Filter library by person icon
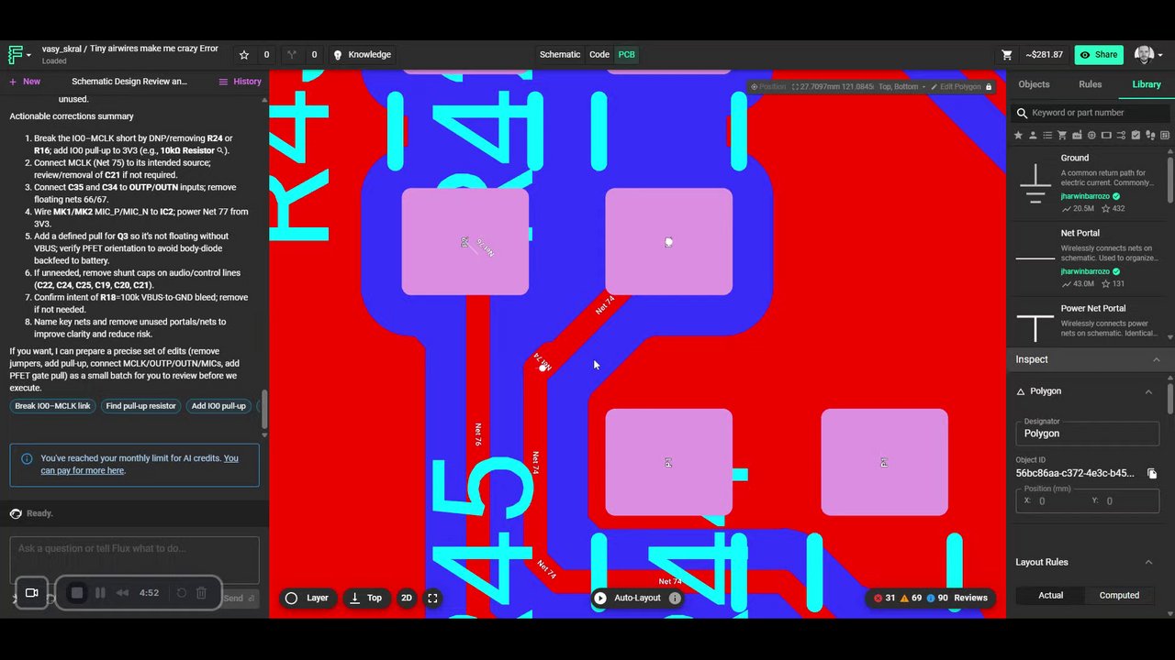This screenshot has width=1175, height=660. pyautogui.click(x=1033, y=136)
